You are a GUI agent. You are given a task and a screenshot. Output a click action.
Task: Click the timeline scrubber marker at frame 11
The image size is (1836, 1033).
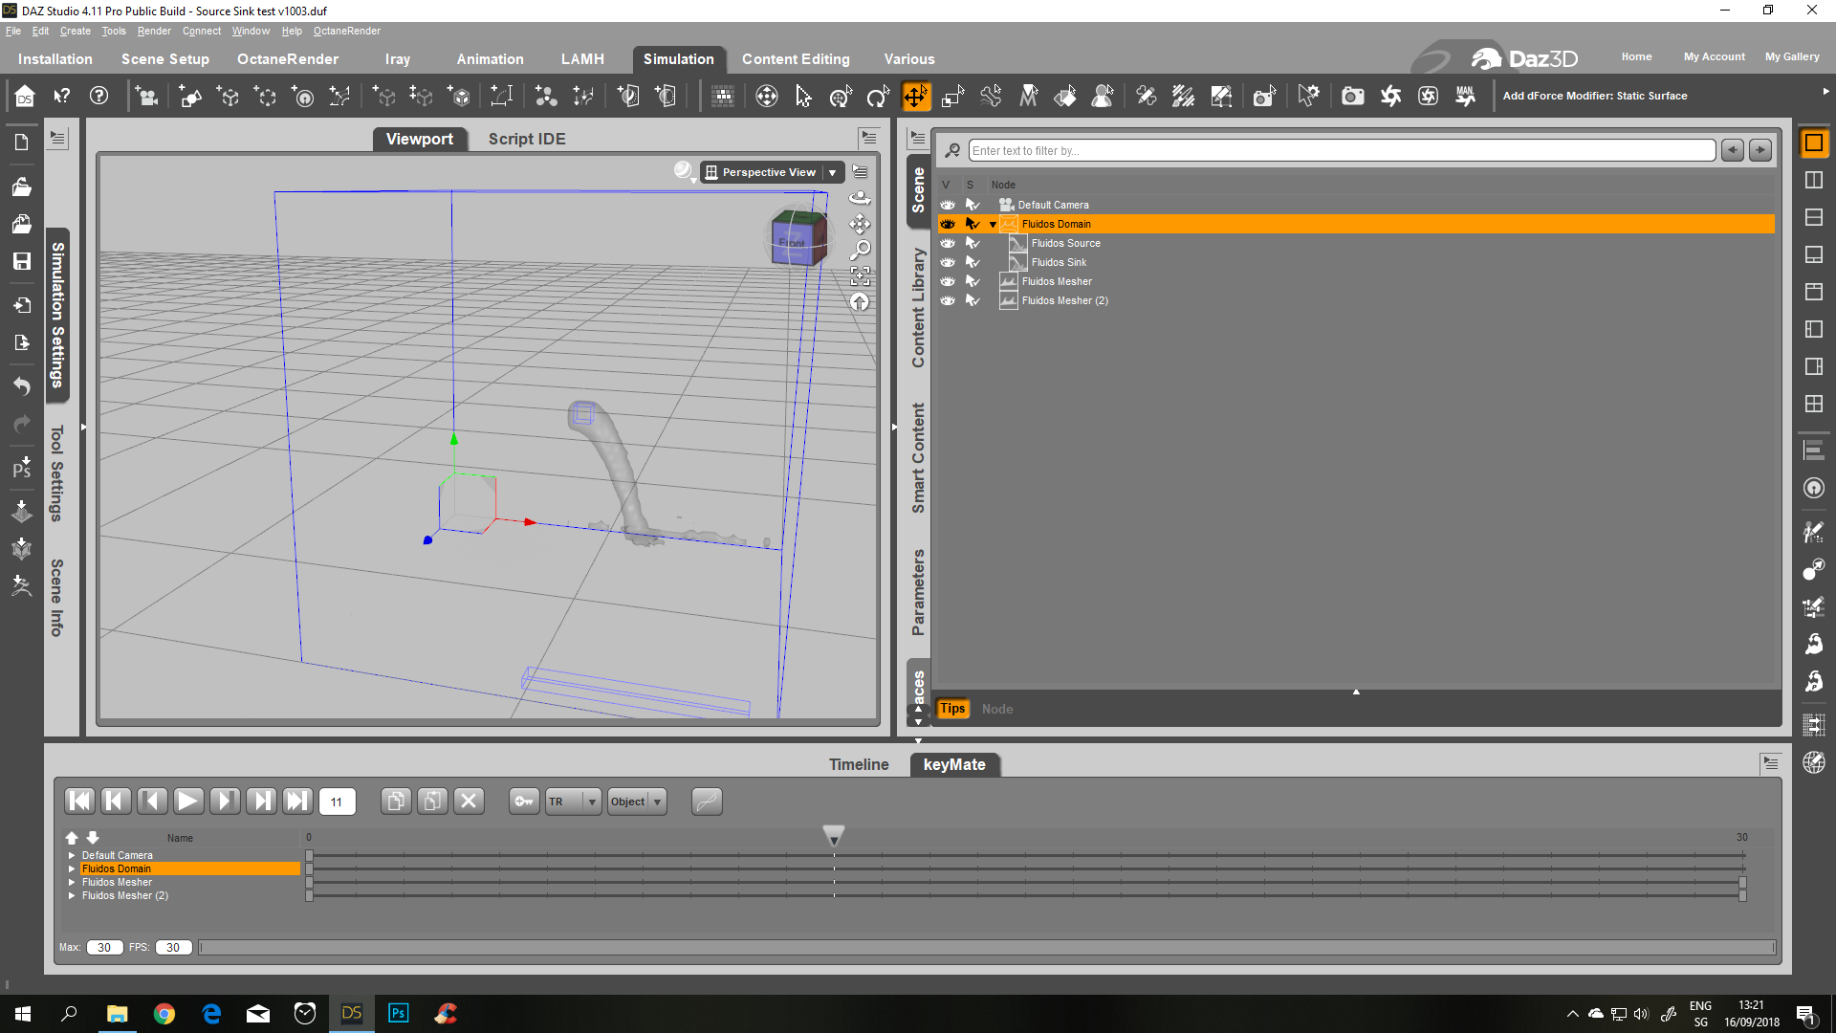(834, 837)
